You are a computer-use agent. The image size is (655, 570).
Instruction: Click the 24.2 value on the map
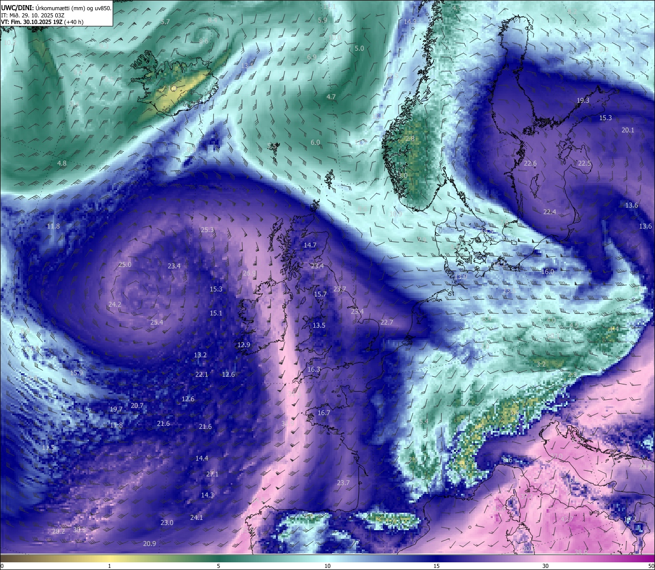[x=115, y=305]
